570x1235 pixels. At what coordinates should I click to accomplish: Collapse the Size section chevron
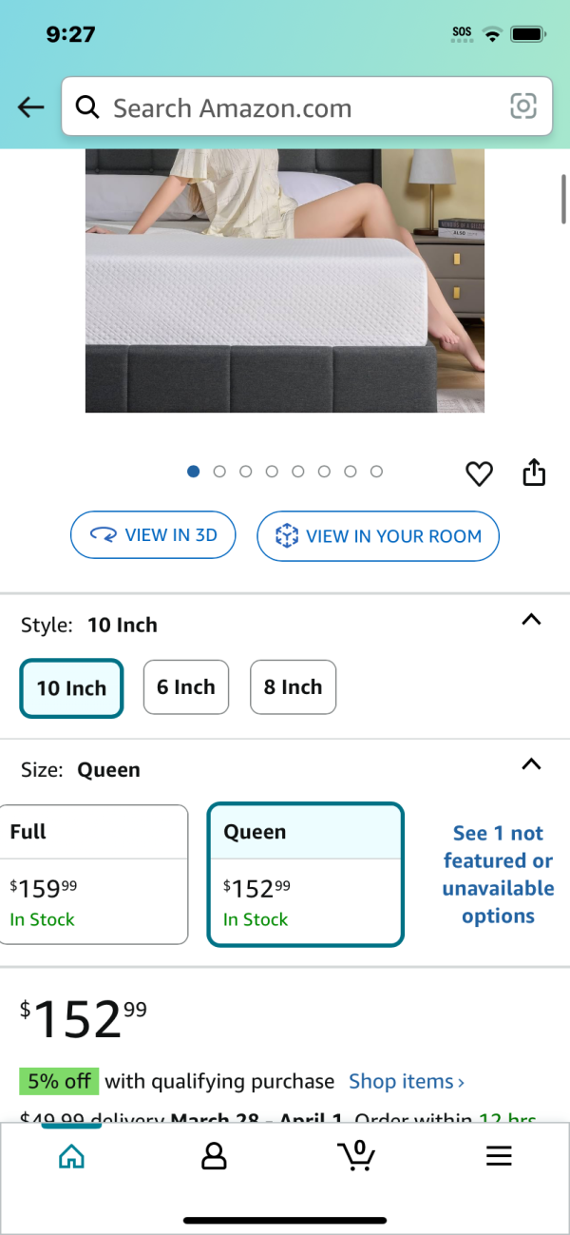[532, 764]
